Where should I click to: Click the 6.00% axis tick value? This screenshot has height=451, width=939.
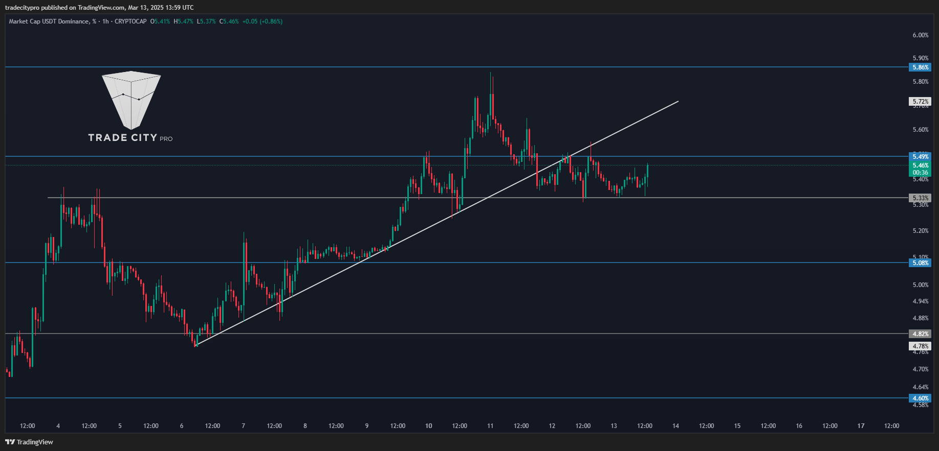[x=921, y=35]
